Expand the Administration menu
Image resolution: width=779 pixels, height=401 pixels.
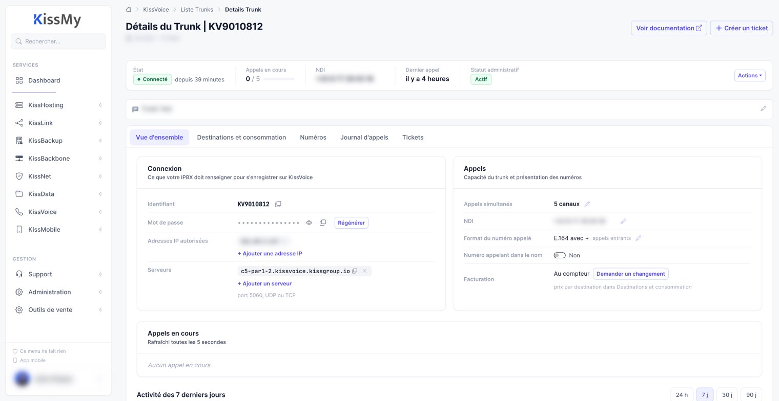pyautogui.click(x=100, y=292)
